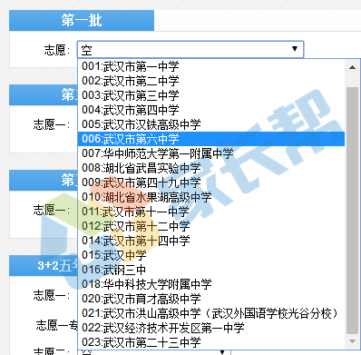Click the list scrollbar up arrow
361x355 pixels.
tap(352, 67)
